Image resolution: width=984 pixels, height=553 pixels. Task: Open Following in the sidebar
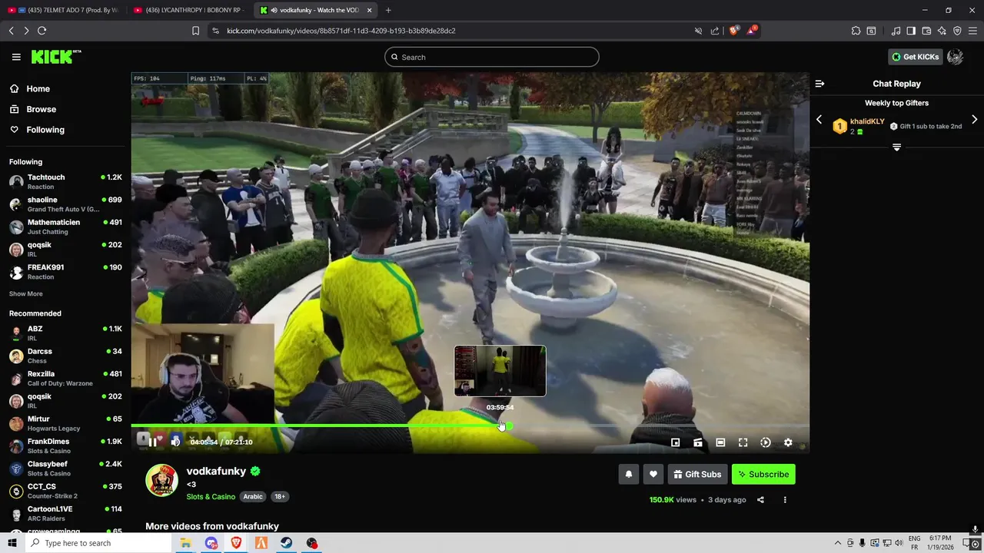(45, 130)
